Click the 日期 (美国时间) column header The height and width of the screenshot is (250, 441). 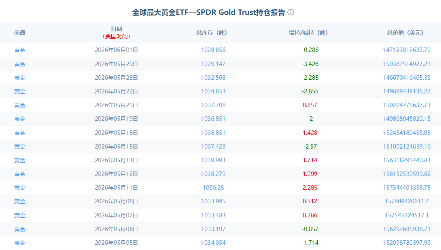(x=116, y=33)
